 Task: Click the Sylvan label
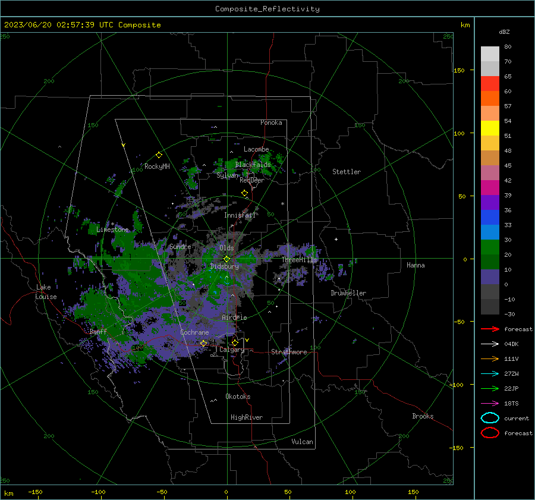[227, 175]
